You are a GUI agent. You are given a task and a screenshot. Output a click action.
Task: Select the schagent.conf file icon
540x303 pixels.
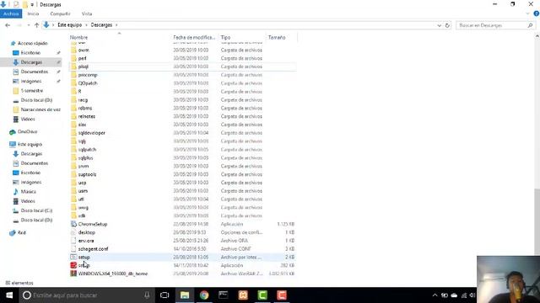tap(73, 249)
